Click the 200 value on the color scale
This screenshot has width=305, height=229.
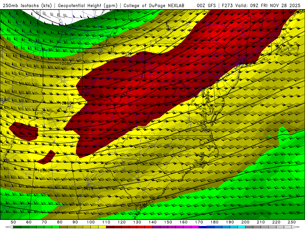pos(245,222)
